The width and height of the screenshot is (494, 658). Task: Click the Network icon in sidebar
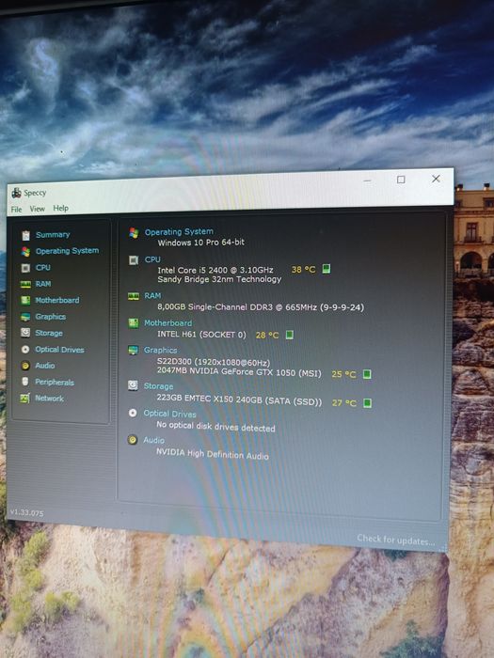point(25,399)
